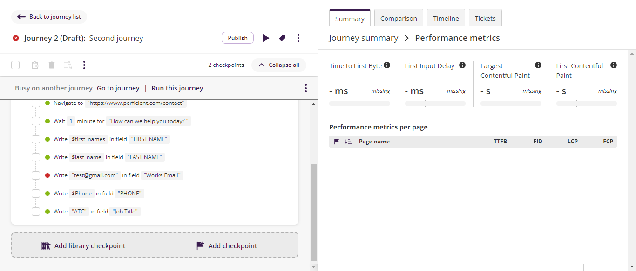Click green status dot on LAST NAME step

pyautogui.click(x=47, y=157)
